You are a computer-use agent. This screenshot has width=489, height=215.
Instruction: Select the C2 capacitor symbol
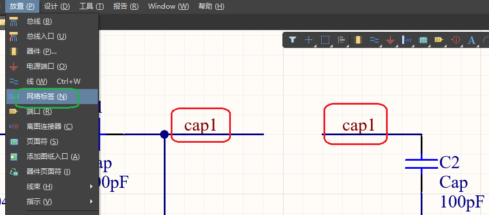421,164
